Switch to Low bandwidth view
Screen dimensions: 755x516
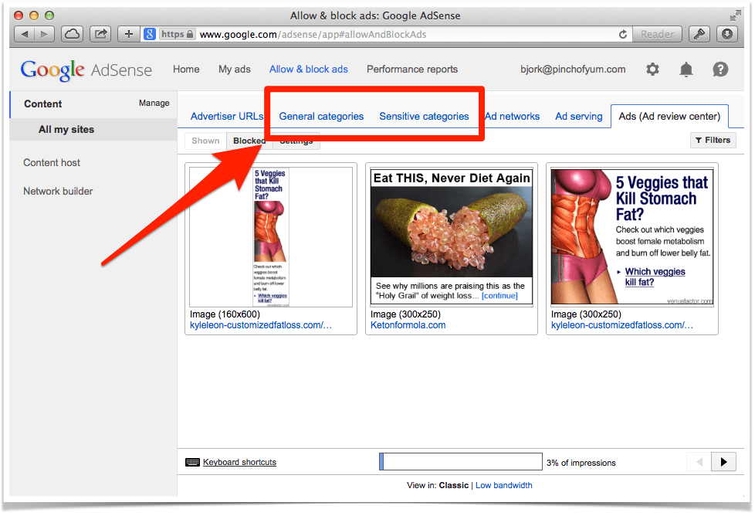[504, 485]
